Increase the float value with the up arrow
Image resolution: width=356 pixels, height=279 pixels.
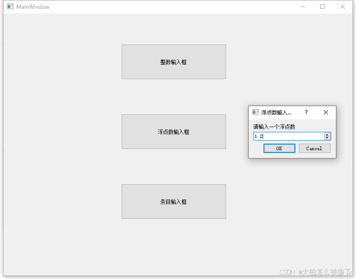point(327,134)
